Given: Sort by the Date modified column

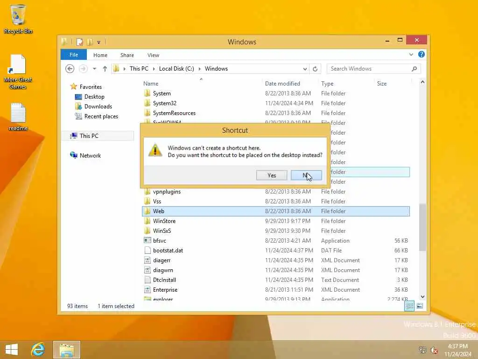Looking at the screenshot, I should (282, 84).
